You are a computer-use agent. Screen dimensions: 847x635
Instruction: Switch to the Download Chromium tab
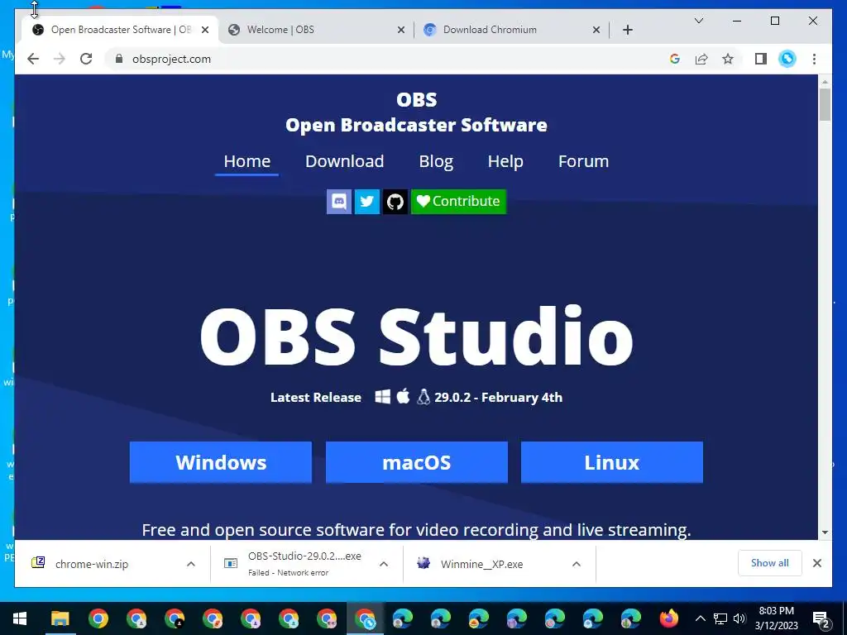pos(511,30)
